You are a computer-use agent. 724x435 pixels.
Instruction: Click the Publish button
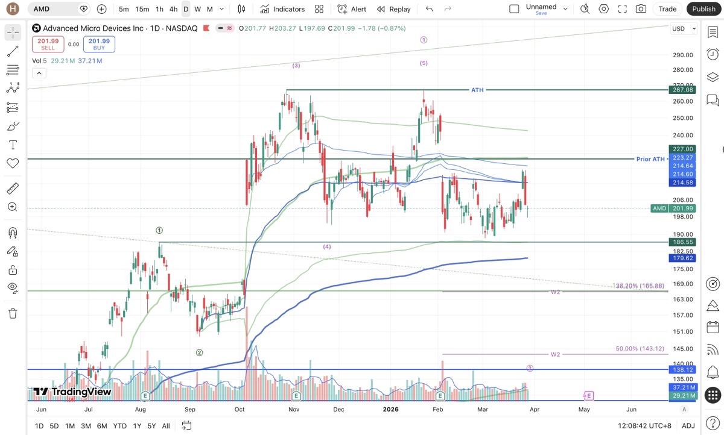click(x=703, y=9)
